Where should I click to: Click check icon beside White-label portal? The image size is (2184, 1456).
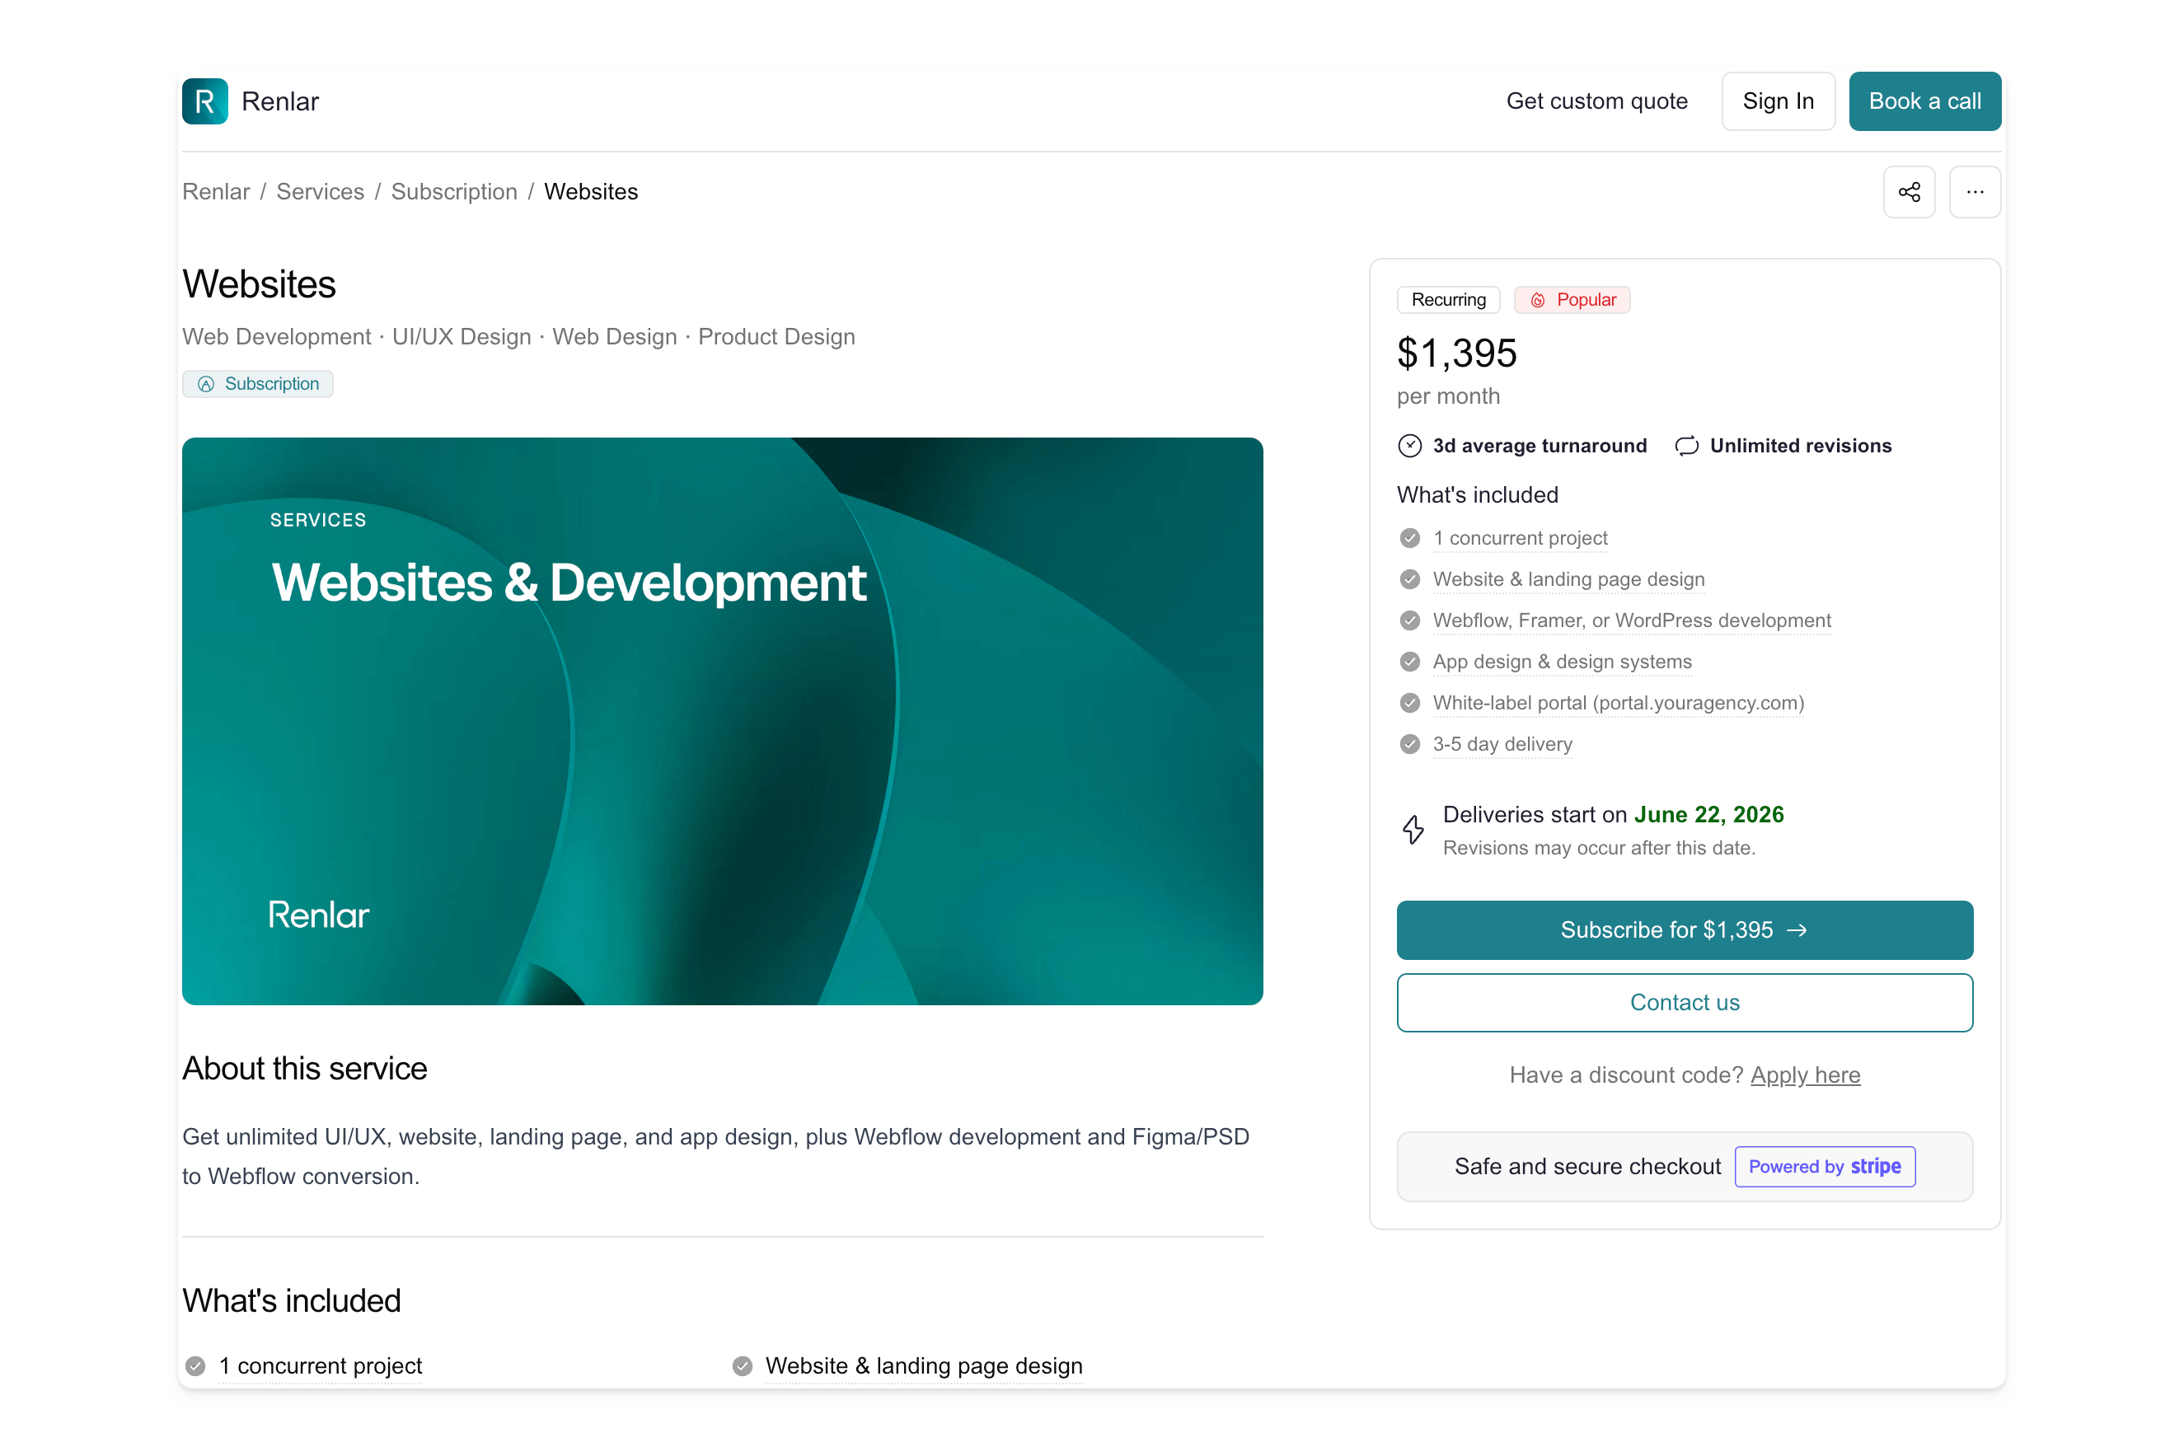pyautogui.click(x=1409, y=703)
